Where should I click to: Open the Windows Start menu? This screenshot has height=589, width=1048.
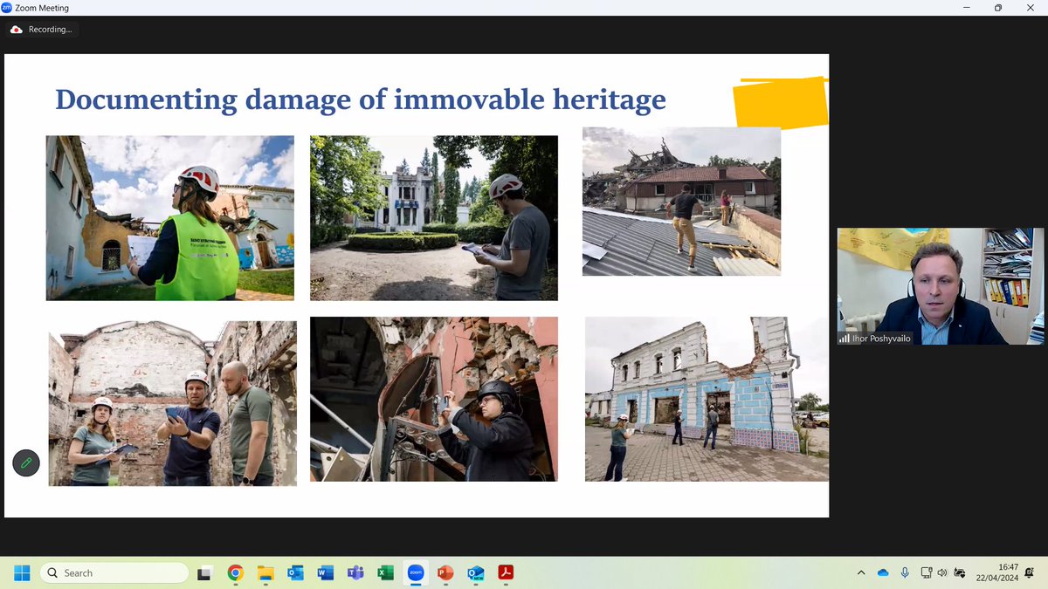22,572
